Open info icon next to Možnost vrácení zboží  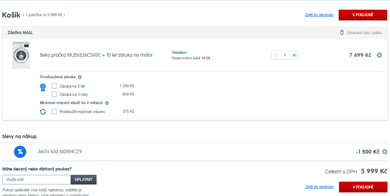pyautogui.click(x=107, y=103)
